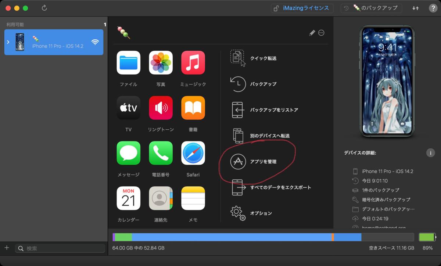This screenshot has height=266, width=441.
Task: Click the Wi-Fi connection icon on device row
Action: point(95,42)
